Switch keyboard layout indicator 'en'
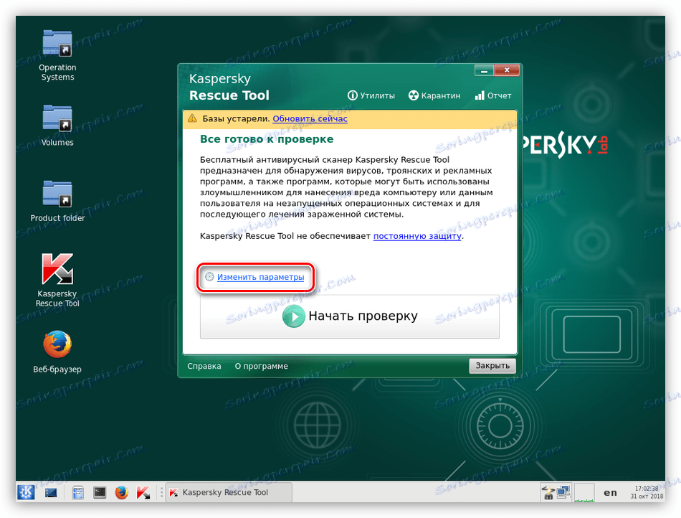Image resolution: width=681 pixels, height=518 pixels. click(610, 492)
